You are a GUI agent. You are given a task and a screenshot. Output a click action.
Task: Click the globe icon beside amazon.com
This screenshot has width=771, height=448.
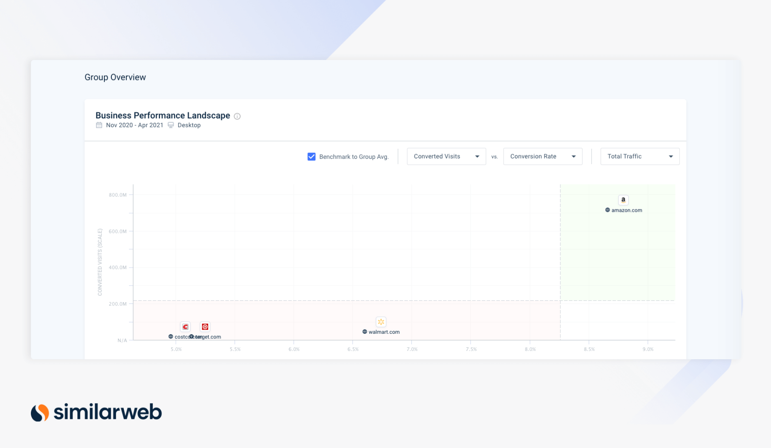[x=607, y=210]
